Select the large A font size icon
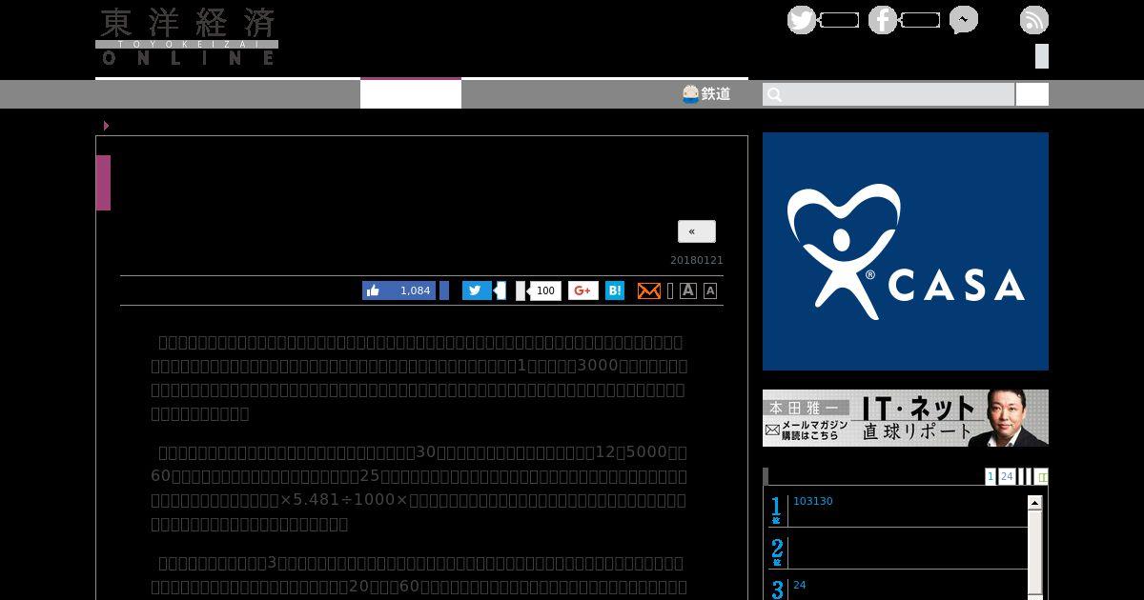Screen dimensions: 1144x600 [x=688, y=290]
